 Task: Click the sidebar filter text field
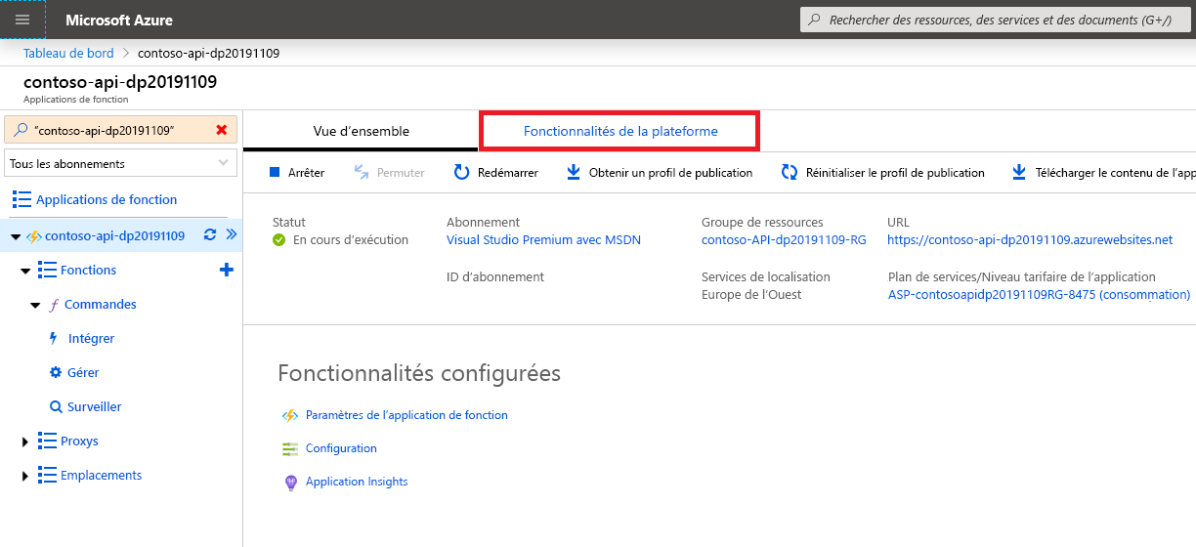coord(122,130)
